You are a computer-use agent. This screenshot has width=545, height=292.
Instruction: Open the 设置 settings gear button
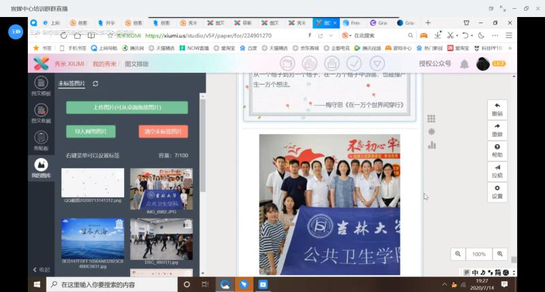[497, 192]
